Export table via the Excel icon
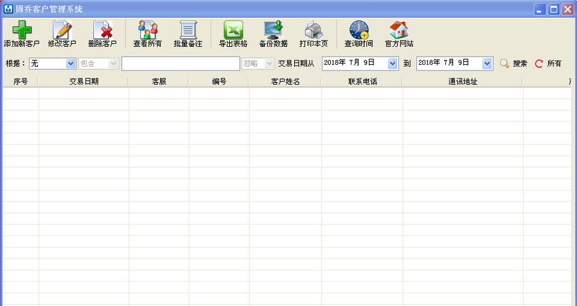This screenshot has width=577, height=306. 233,30
